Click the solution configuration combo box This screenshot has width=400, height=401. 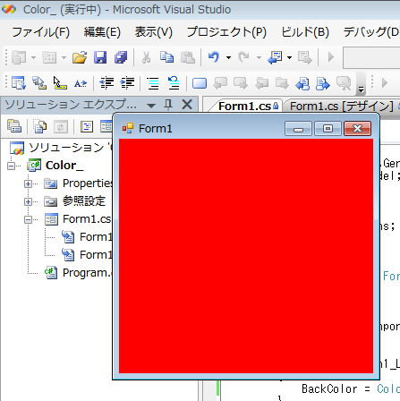[x=371, y=57]
